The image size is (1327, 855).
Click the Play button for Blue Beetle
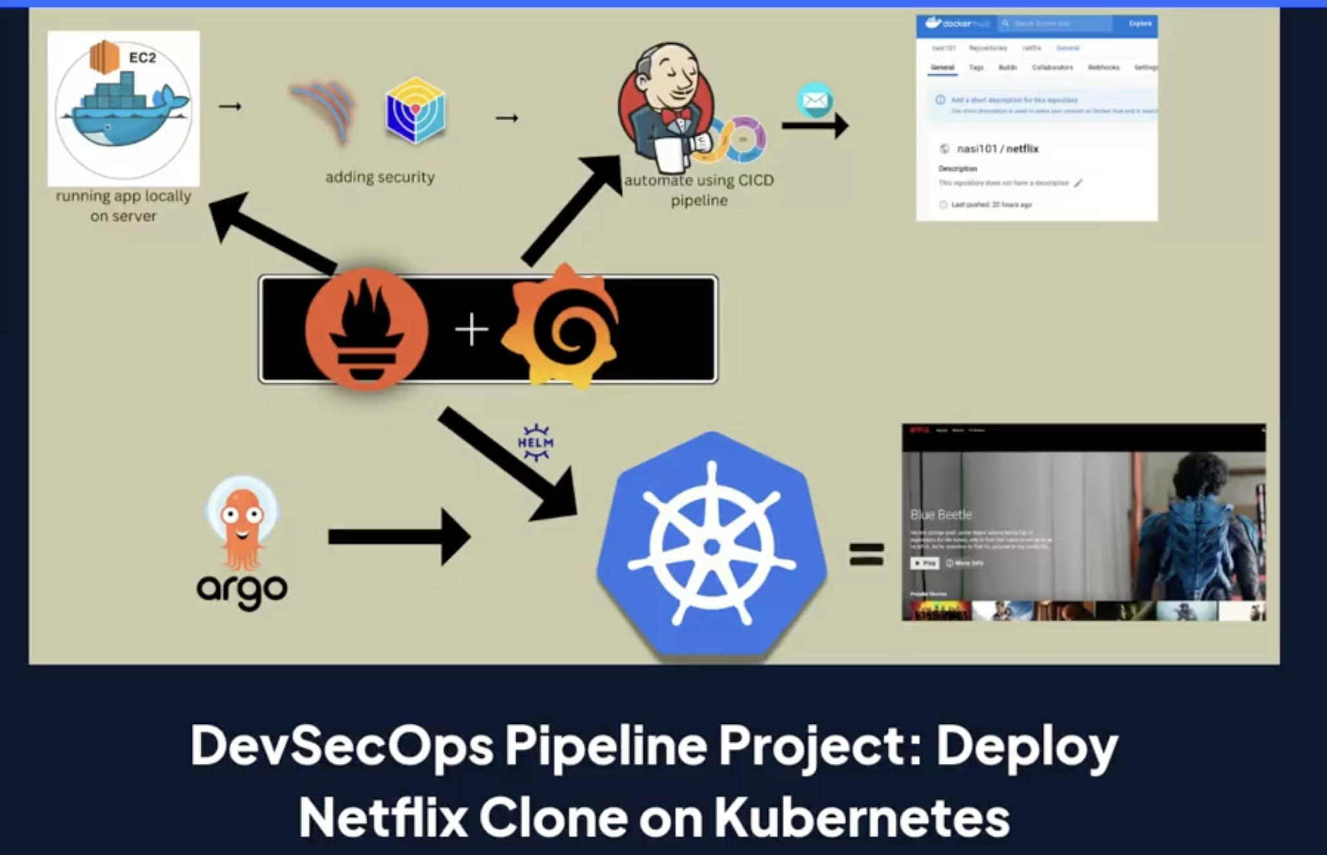click(926, 563)
